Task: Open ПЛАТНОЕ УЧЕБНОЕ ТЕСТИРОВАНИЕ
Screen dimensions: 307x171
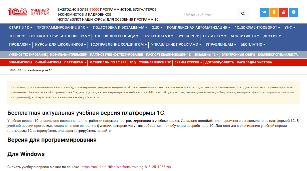Action: (x=116, y=54)
